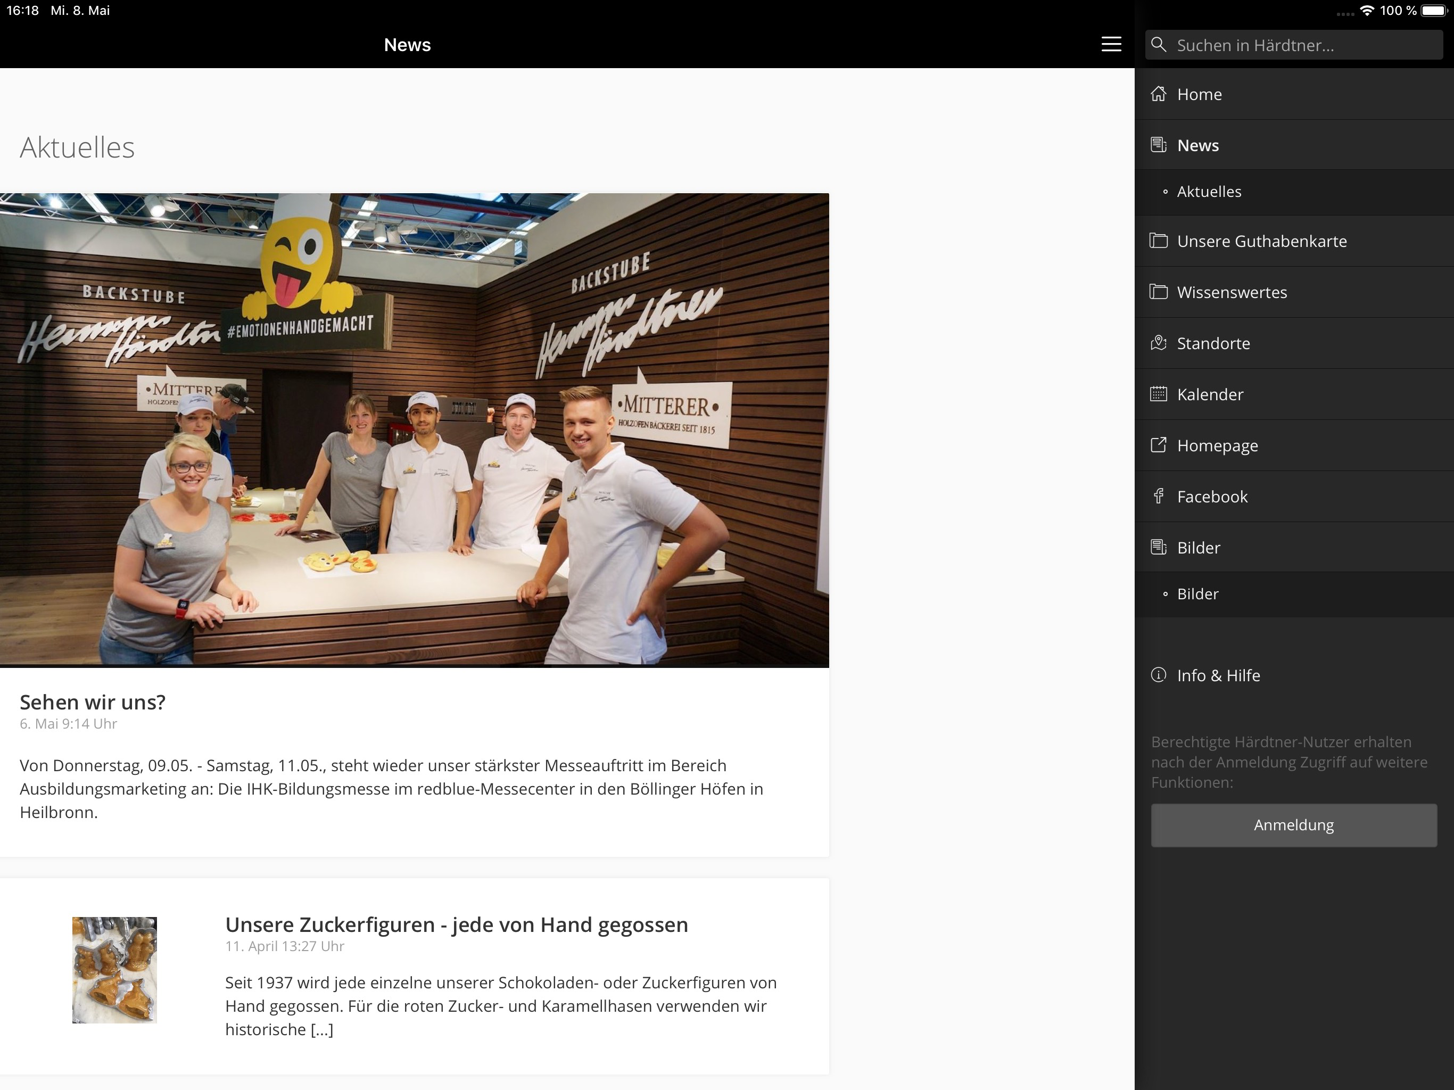This screenshot has height=1090, width=1454.
Task: Tap the Anmeldung login button
Action: pyautogui.click(x=1294, y=825)
